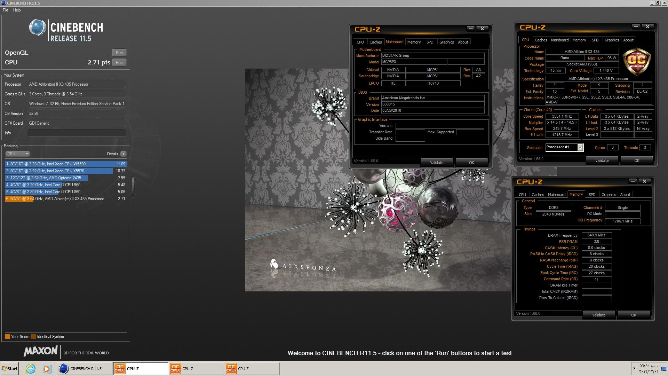Viewport: 668px width, 376px height.
Task: Select the SPD tab in Mainboard window
Action: click(430, 42)
